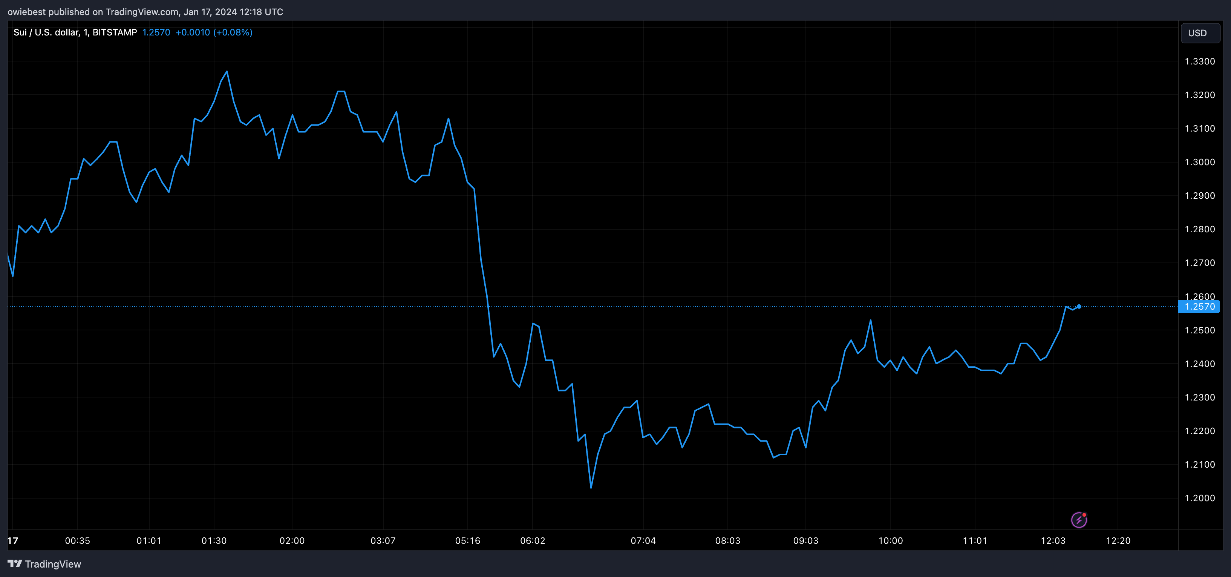Click the 11:01 time axis label
This screenshot has height=577, width=1231.
click(975, 541)
